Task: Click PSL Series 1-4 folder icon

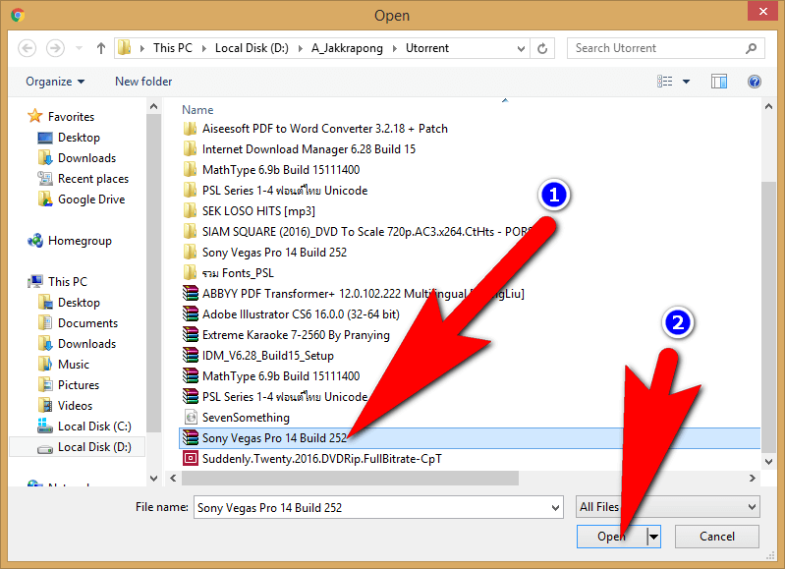Action: click(x=190, y=191)
